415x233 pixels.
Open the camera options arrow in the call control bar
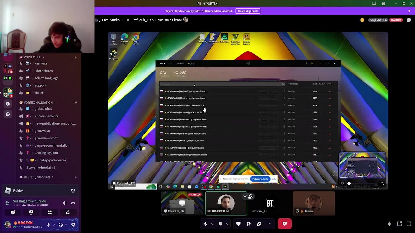[227, 224]
